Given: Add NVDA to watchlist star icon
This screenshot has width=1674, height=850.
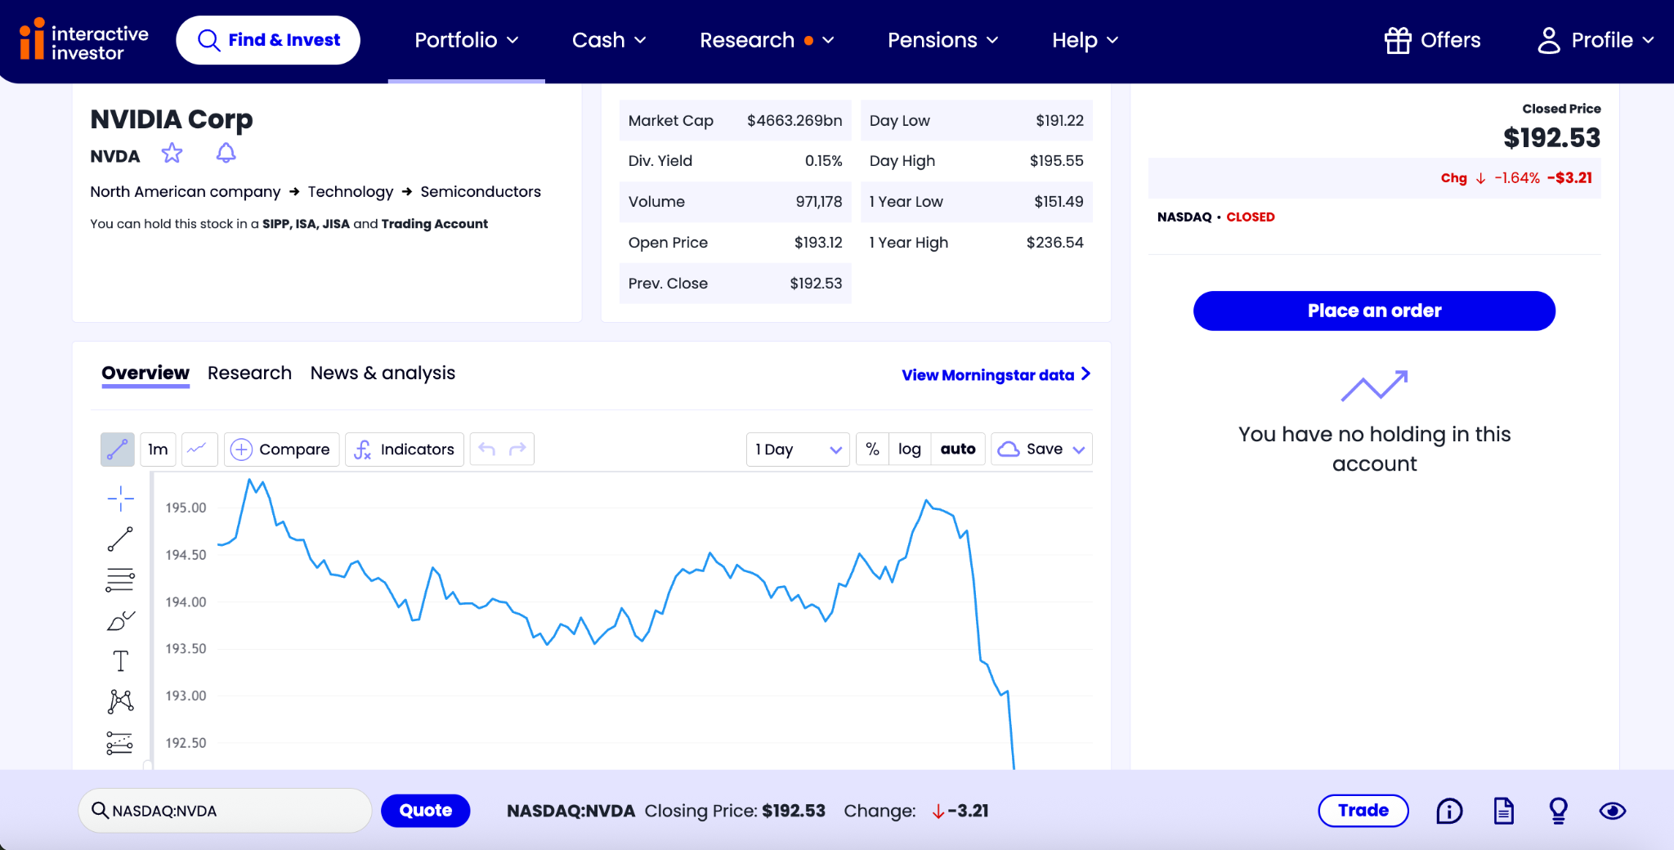Looking at the screenshot, I should click(x=172, y=154).
